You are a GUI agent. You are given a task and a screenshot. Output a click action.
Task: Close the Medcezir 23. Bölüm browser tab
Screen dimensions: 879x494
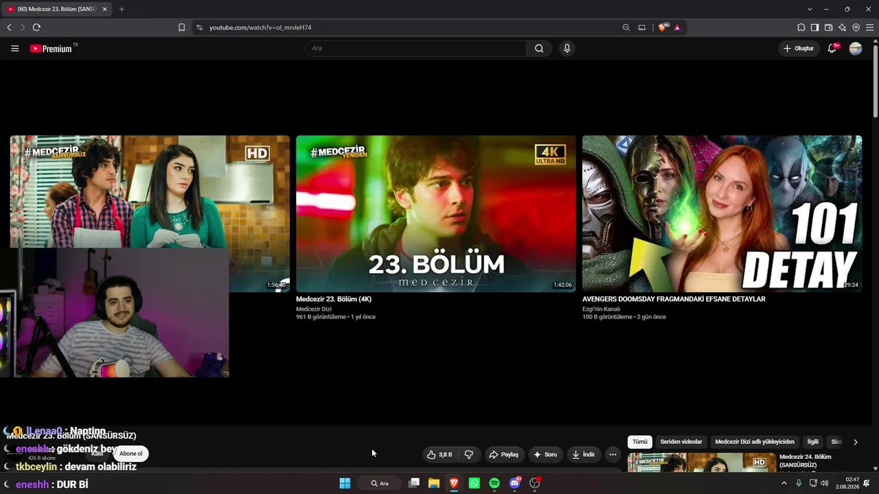(104, 9)
